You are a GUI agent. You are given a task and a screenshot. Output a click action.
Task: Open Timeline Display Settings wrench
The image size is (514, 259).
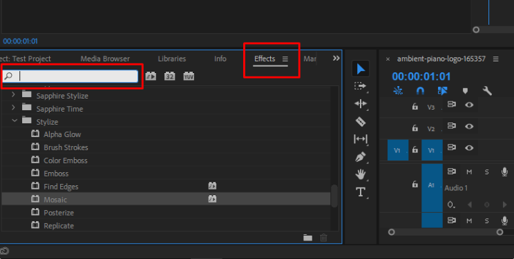(487, 91)
